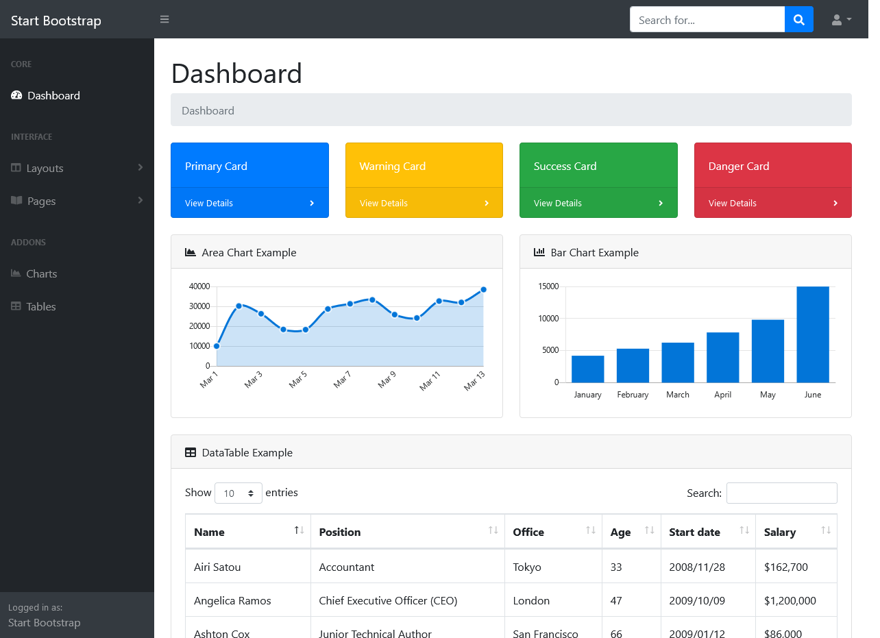This screenshot has width=880, height=638.
Task: Open the user account dropdown menu
Action: tap(841, 20)
